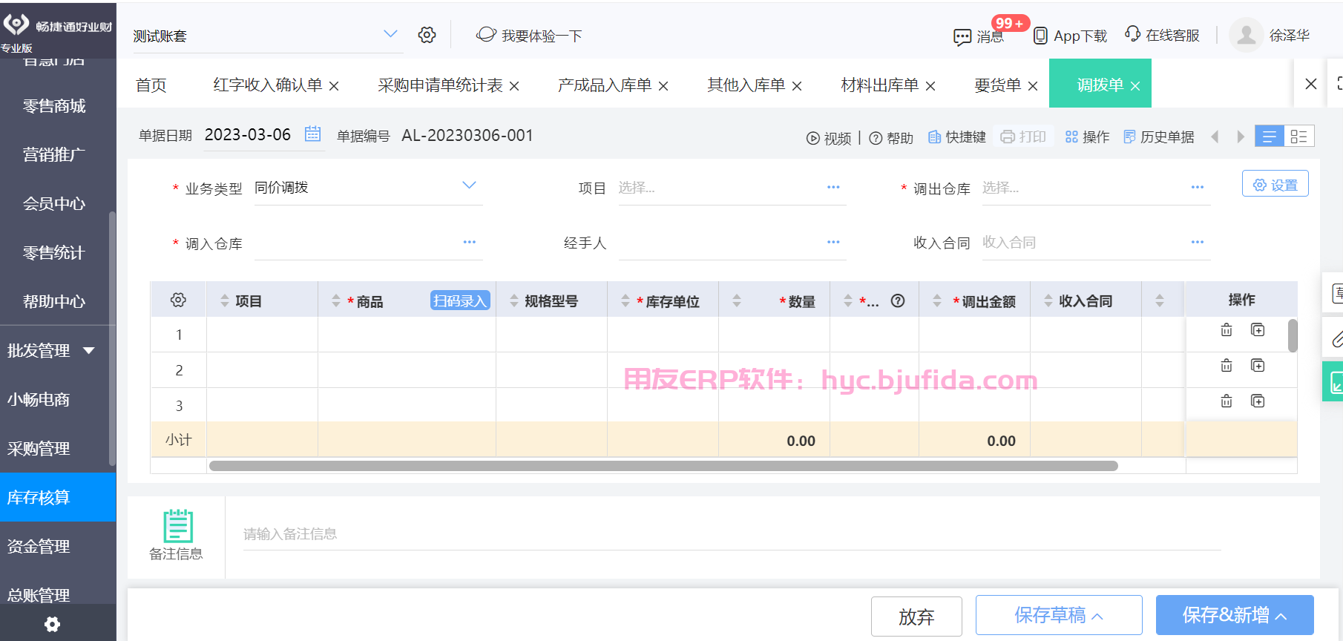Open 零售商城 in sidebar
Image resolution: width=1343 pixels, height=641 pixels.
click(x=55, y=106)
